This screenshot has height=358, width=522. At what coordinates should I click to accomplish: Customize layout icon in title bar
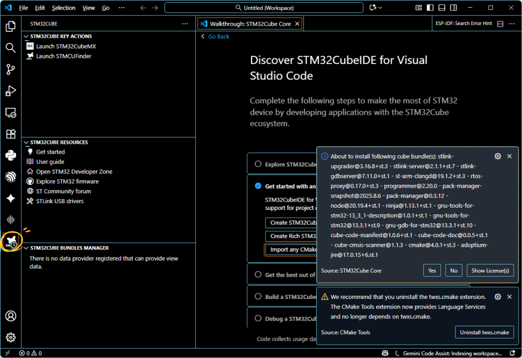pyautogui.click(x=418, y=8)
